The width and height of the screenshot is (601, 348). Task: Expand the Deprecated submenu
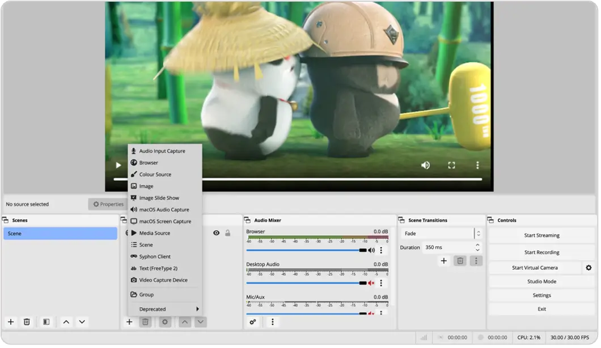(x=165, y=309)
